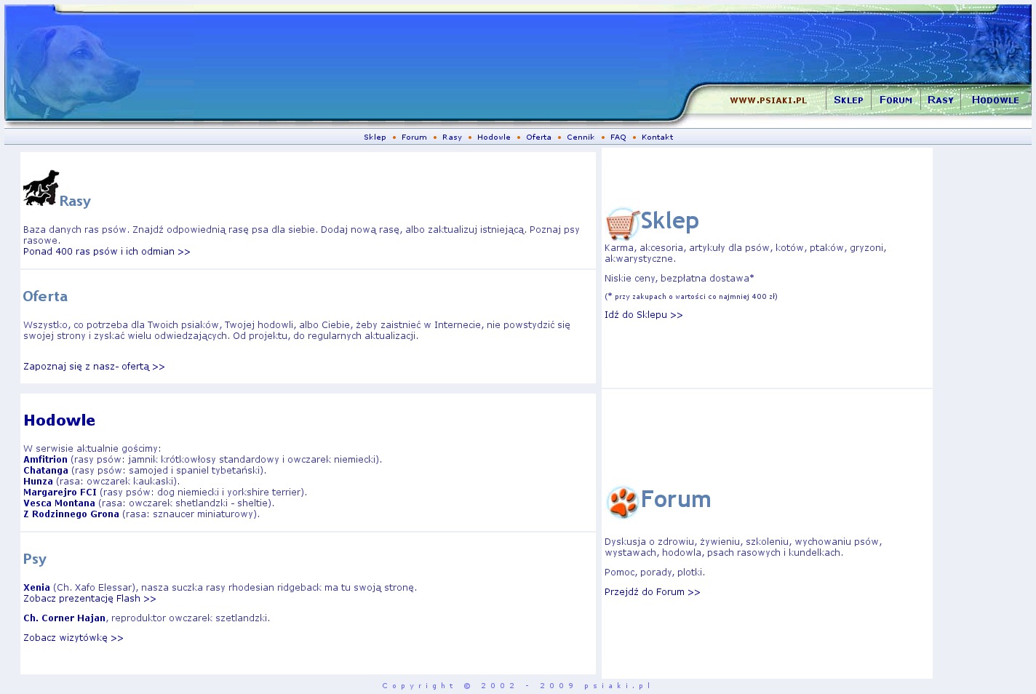The height and width of the screenshot is (694, 1036).
Task: Click the cat image in the header corner
Action: [1003, 52]
